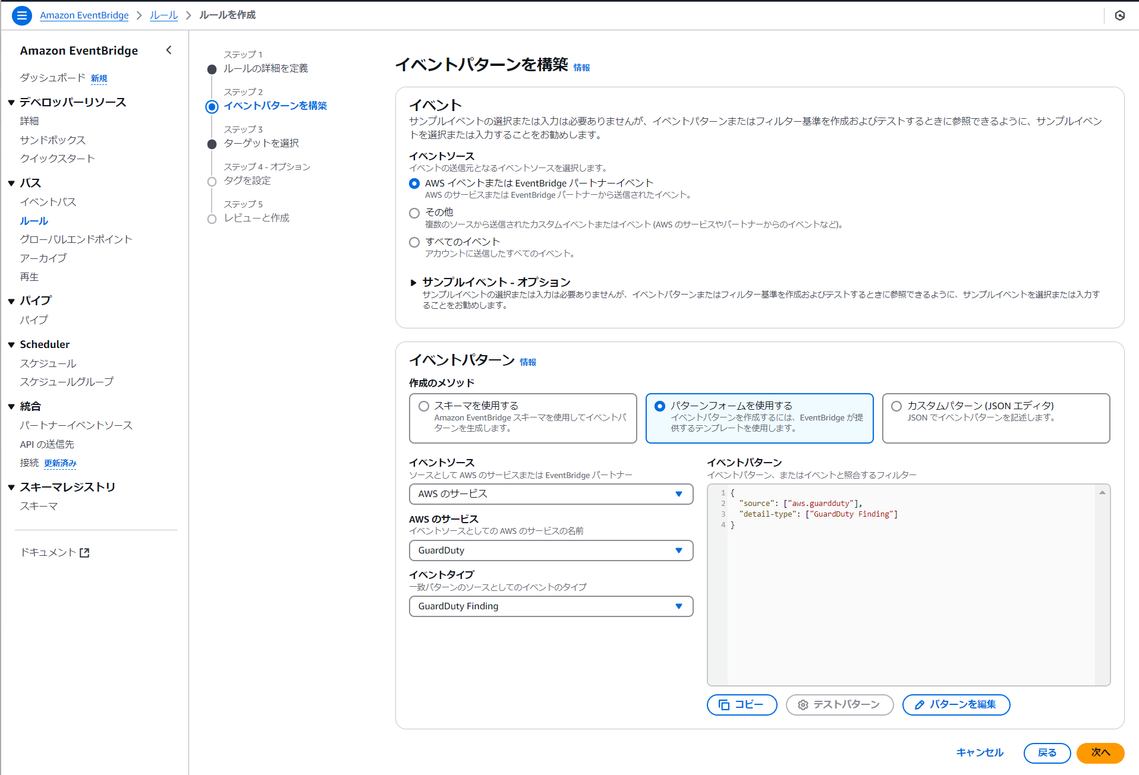Open スケジュールグループ in the sidebar
The height and width of the screenshot is (775, 1139).
pyautogui.click(x=67, y=382)
